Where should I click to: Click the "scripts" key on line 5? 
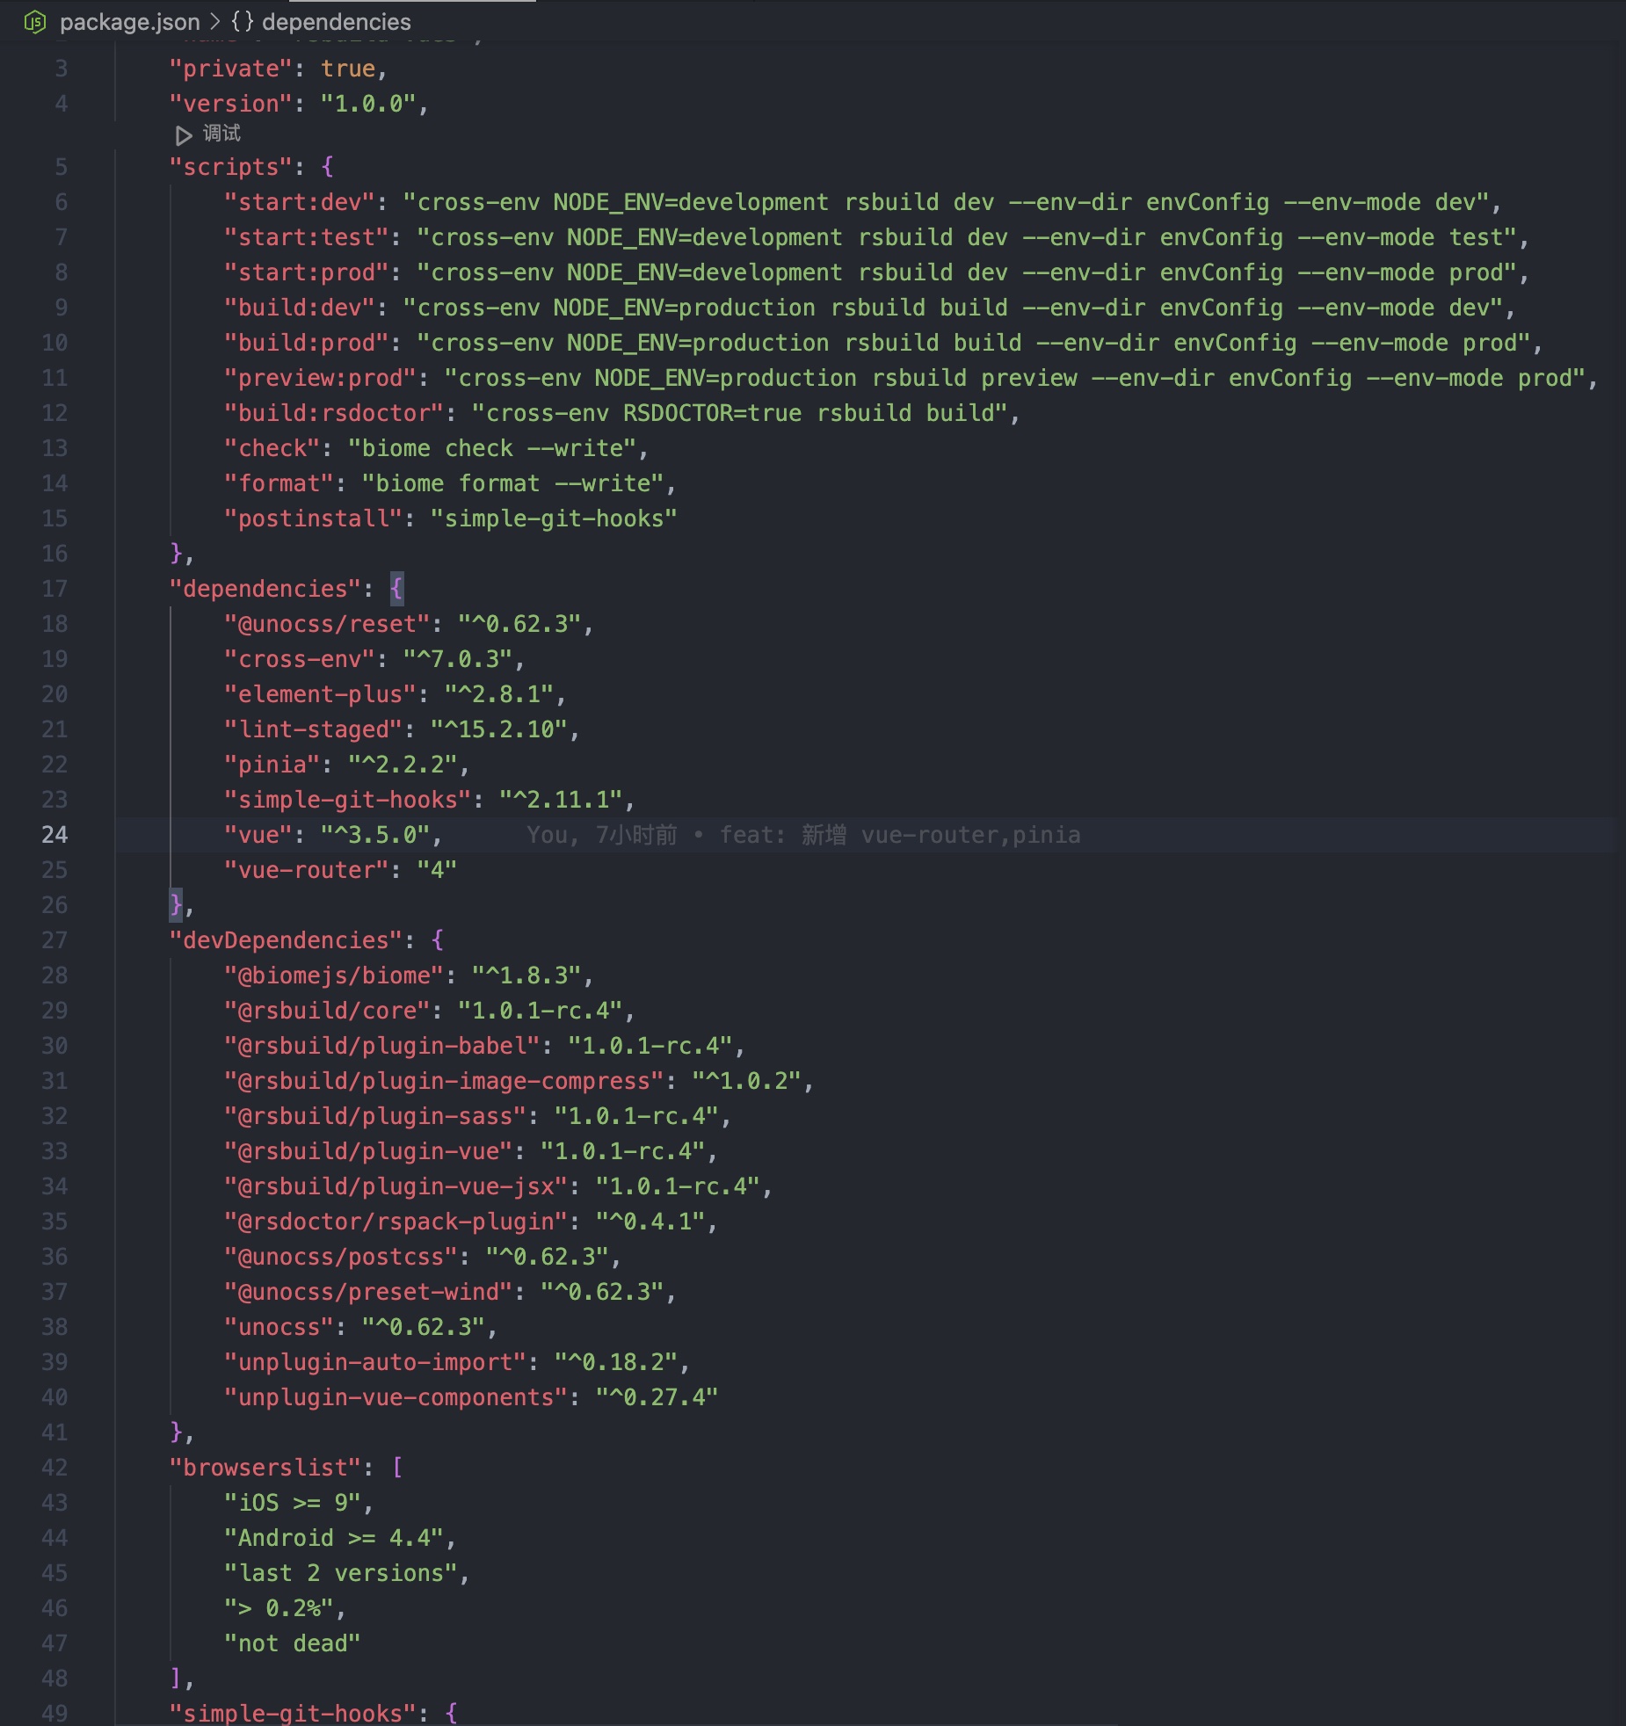(x=231, y=167)
